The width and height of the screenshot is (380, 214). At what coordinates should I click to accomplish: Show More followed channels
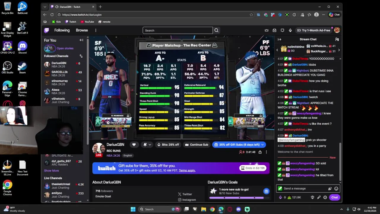tap(51, 171)
